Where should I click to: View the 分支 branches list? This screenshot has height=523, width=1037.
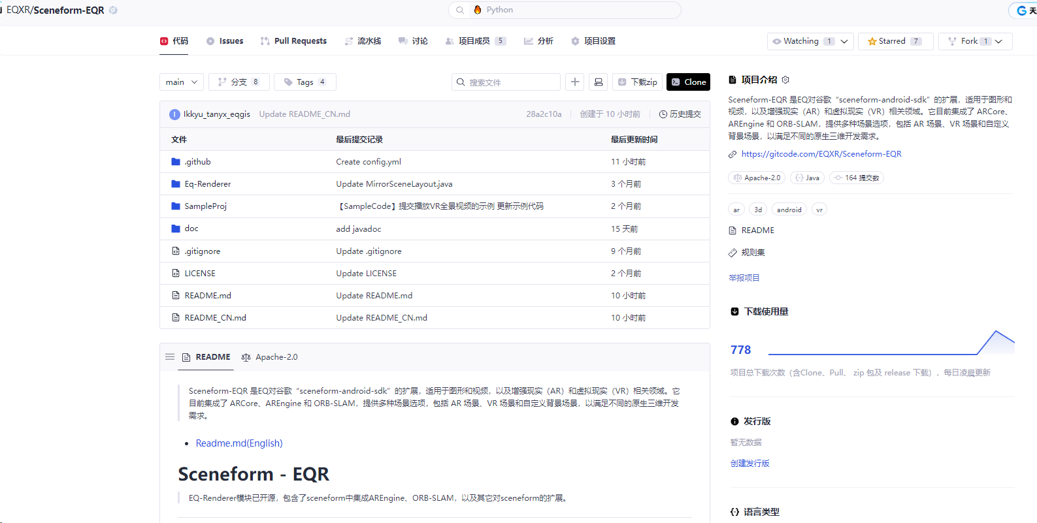(x=239, y=82)
